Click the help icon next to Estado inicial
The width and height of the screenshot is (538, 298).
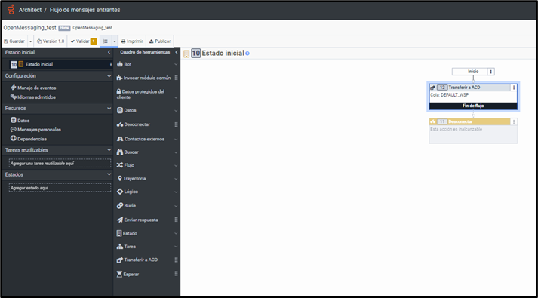(x=247, y=54)
